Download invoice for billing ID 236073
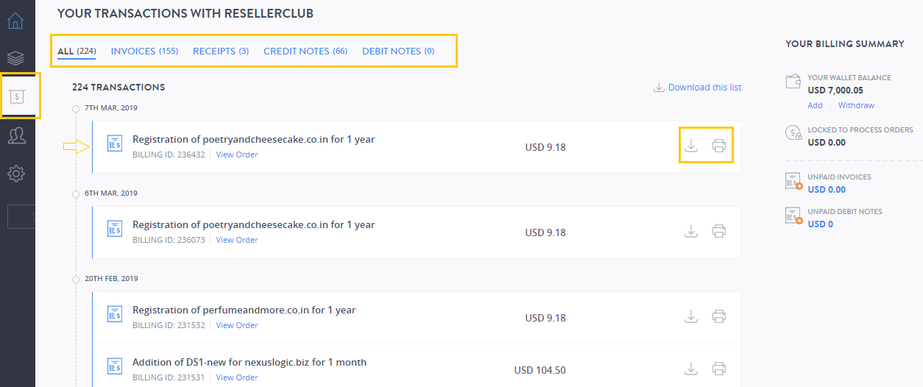Screen dimensions: 923x387 tap(691, 231)
